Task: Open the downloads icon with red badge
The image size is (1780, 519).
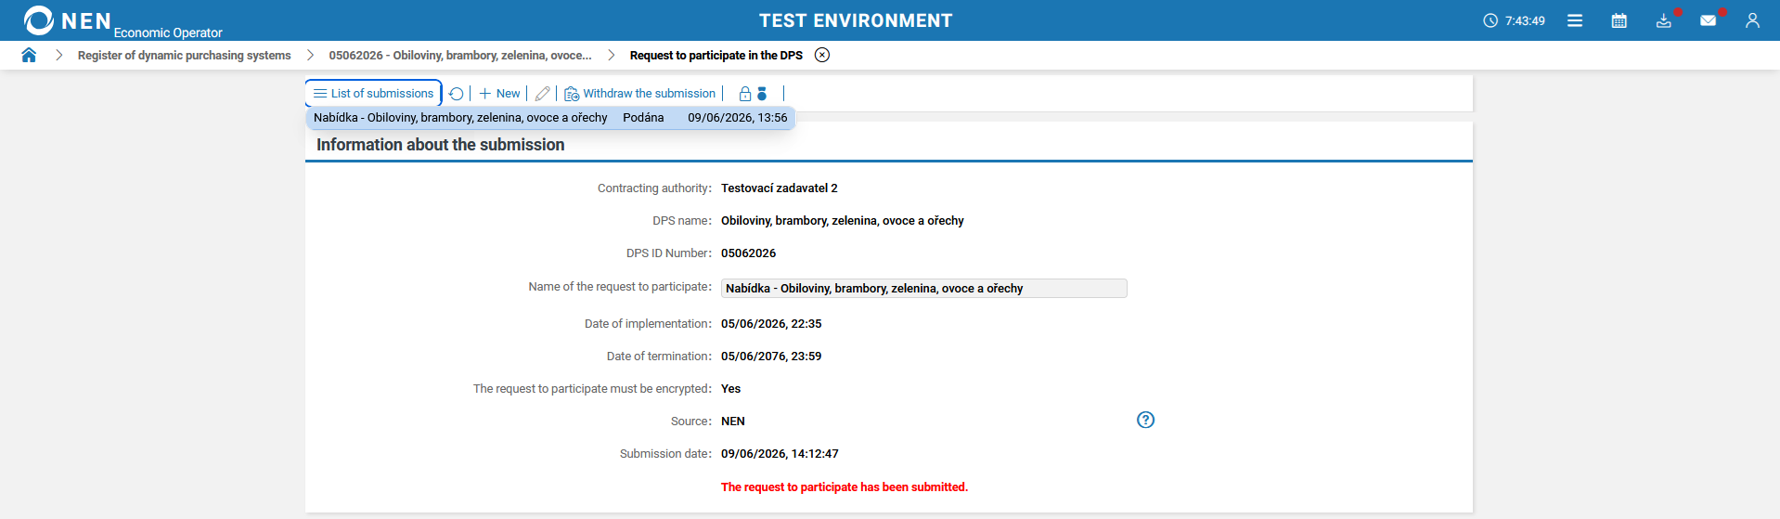Action: coord(1665,20)
